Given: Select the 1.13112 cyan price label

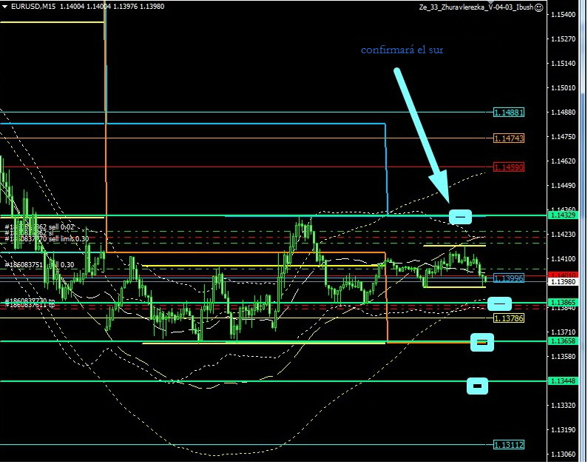Looking at the screenshot, I should coord(509,444).
